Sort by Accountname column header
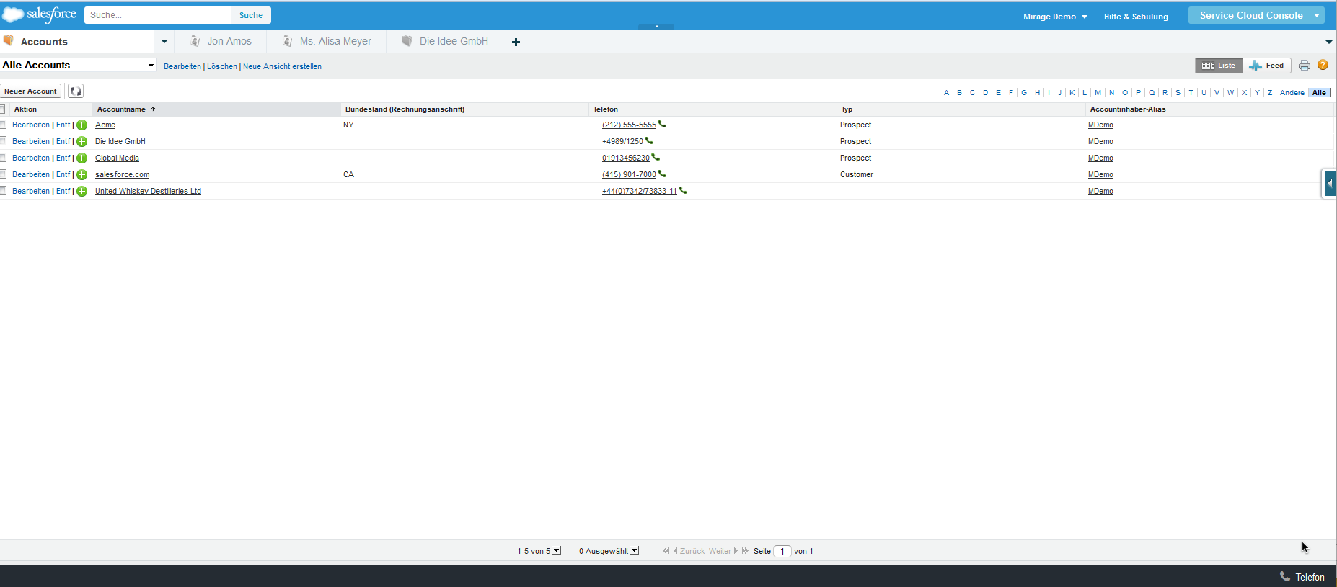1337x587 pixels. 216,109
